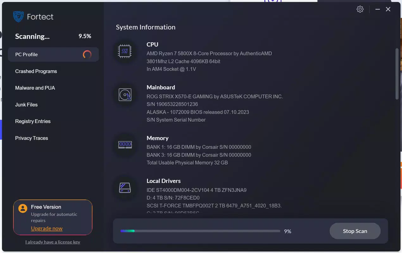This screenshot has width=402, height=253.
Task: Click the scan progress bar
Action: (x=200, y=231)
